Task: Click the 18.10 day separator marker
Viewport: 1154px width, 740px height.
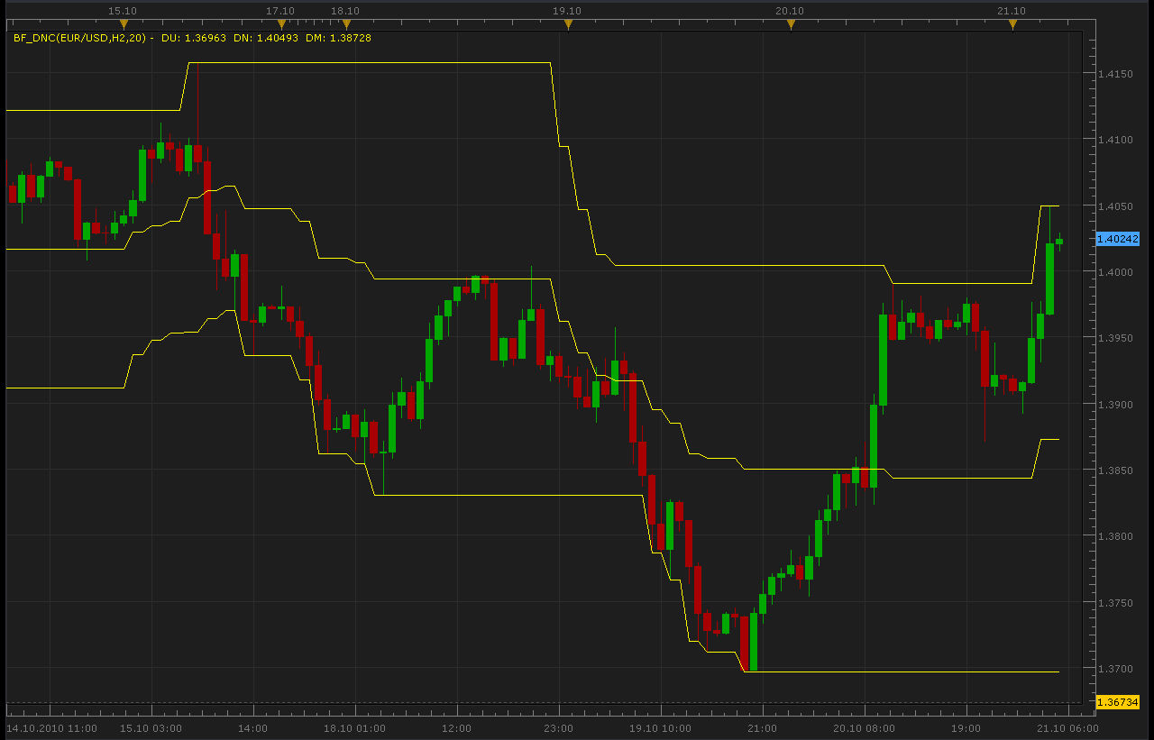Action: (x=346, y=24)
